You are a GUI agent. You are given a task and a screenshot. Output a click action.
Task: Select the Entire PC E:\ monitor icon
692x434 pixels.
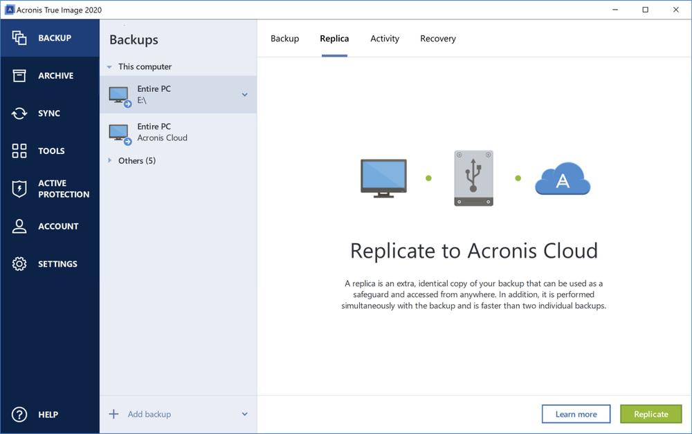pyautogui.click(x=120, y=96)
